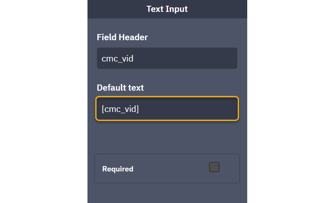Click the 'Default text' label

[x=120, y=88]
